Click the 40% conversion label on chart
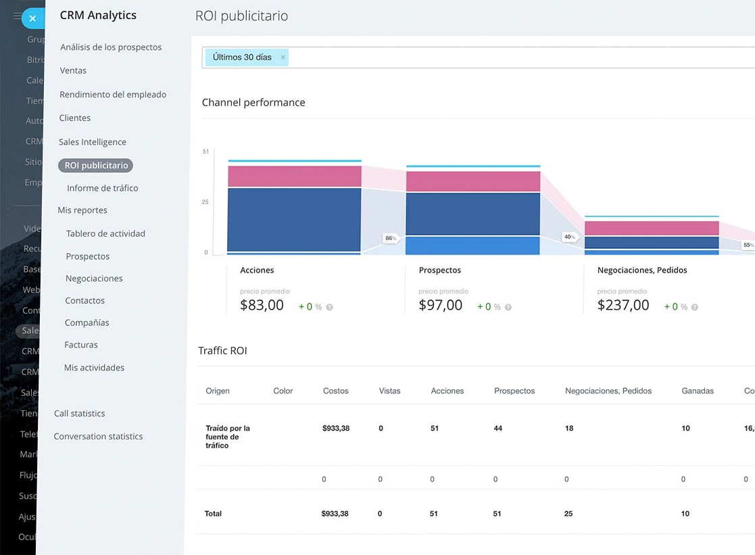The width and height of the screenshot is (755, 555). click(569, 237)
